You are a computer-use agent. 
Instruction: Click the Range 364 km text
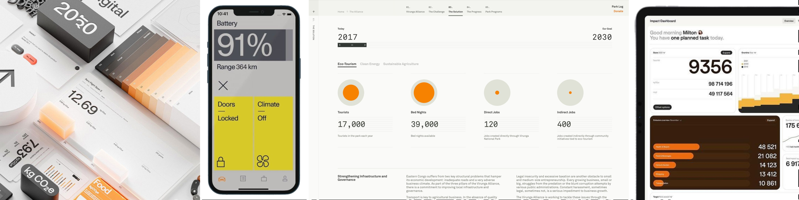[x=237, y=67]
